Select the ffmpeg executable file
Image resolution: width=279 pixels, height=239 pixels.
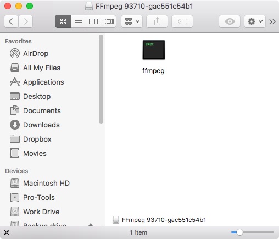pyautogui.click(x=154, y=50)
